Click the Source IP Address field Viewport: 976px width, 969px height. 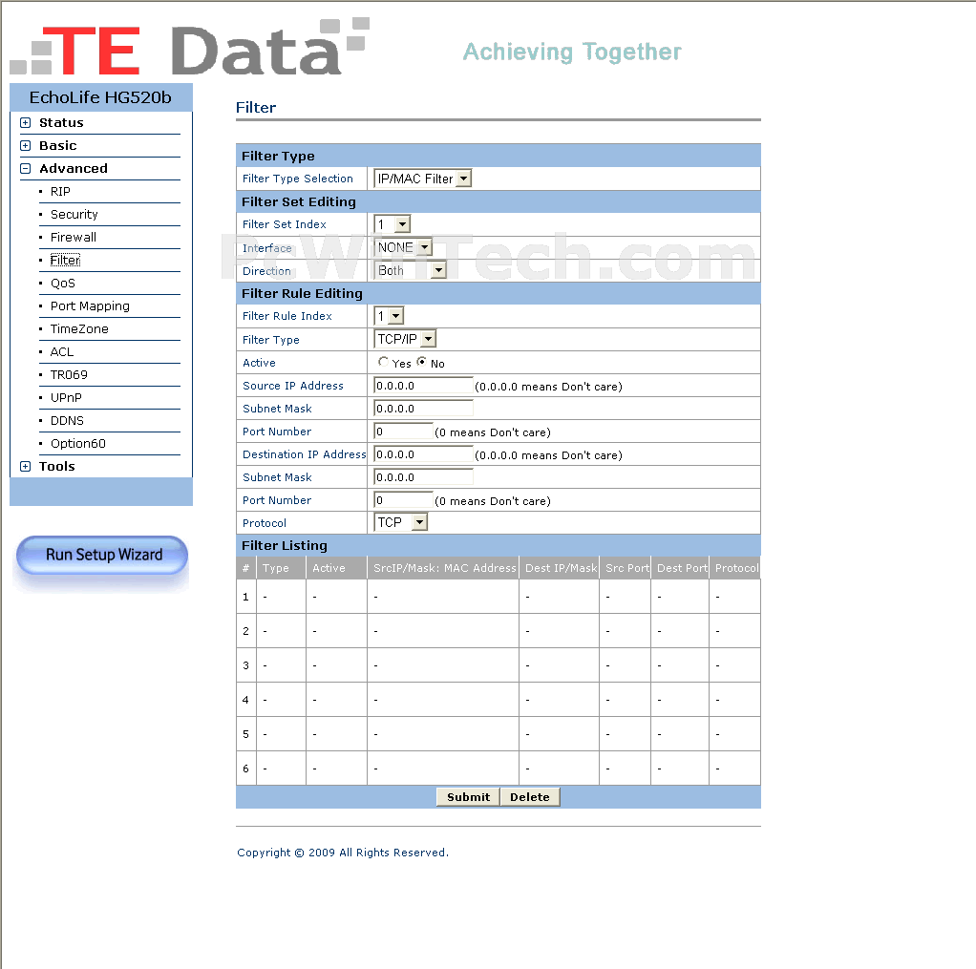[423, 386]
